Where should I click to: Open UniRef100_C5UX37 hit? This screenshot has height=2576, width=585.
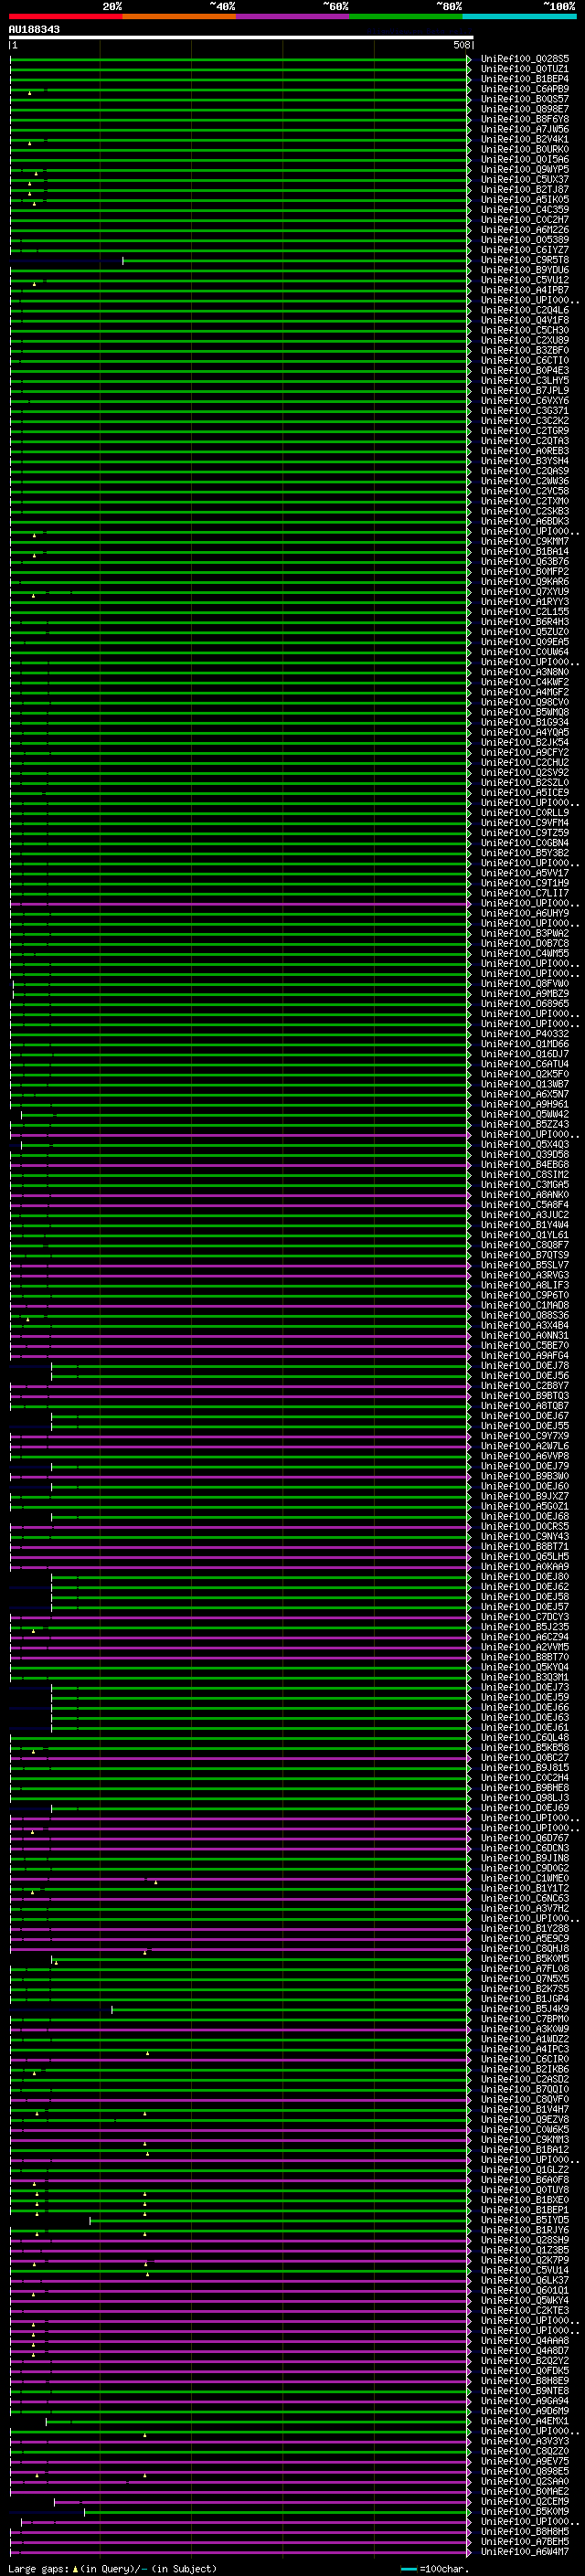click(524, 180)
